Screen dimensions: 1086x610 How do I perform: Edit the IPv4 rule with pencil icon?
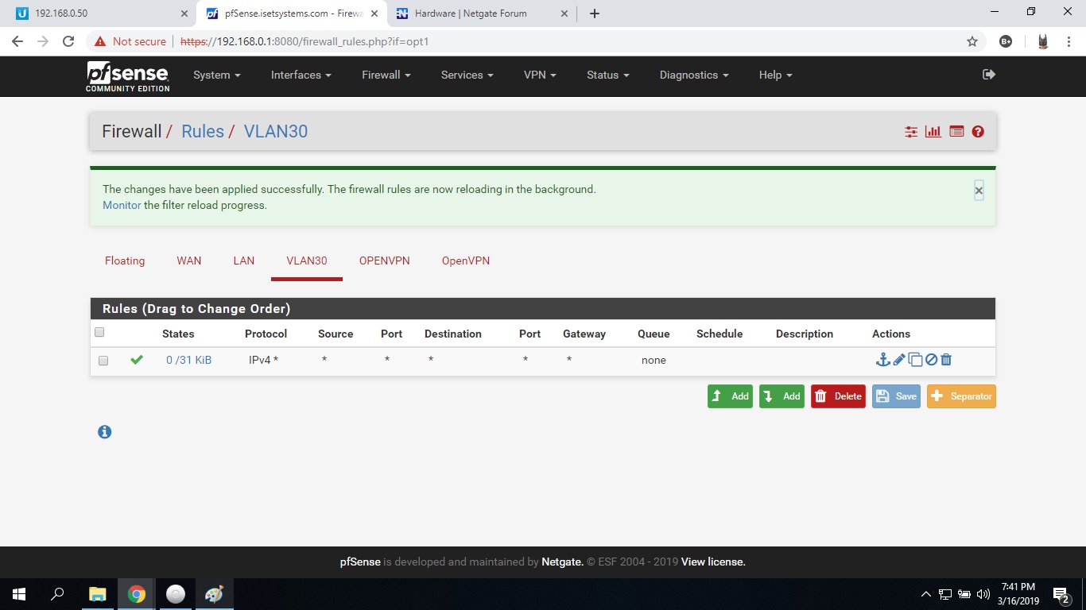tap(899, 360)
